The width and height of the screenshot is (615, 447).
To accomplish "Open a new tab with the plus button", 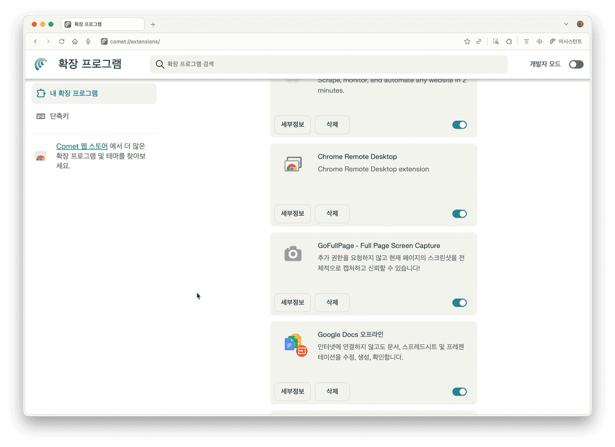I will (x=153, y=24).
